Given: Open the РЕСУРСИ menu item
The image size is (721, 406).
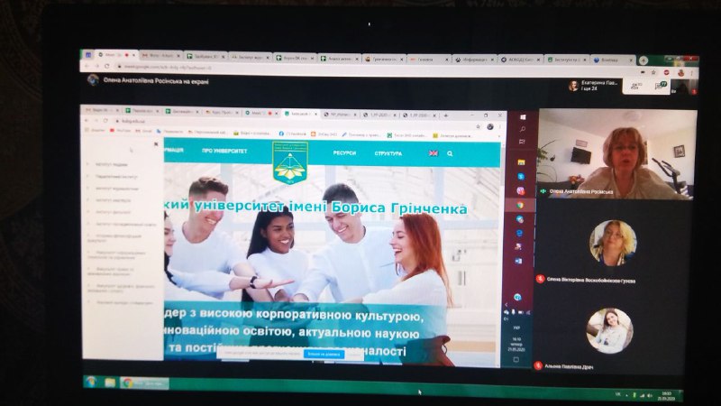Looking at the screenshot, I should 344,153.
